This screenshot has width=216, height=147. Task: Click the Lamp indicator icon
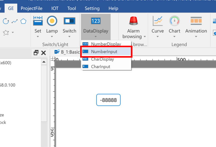tap(52, 21)
